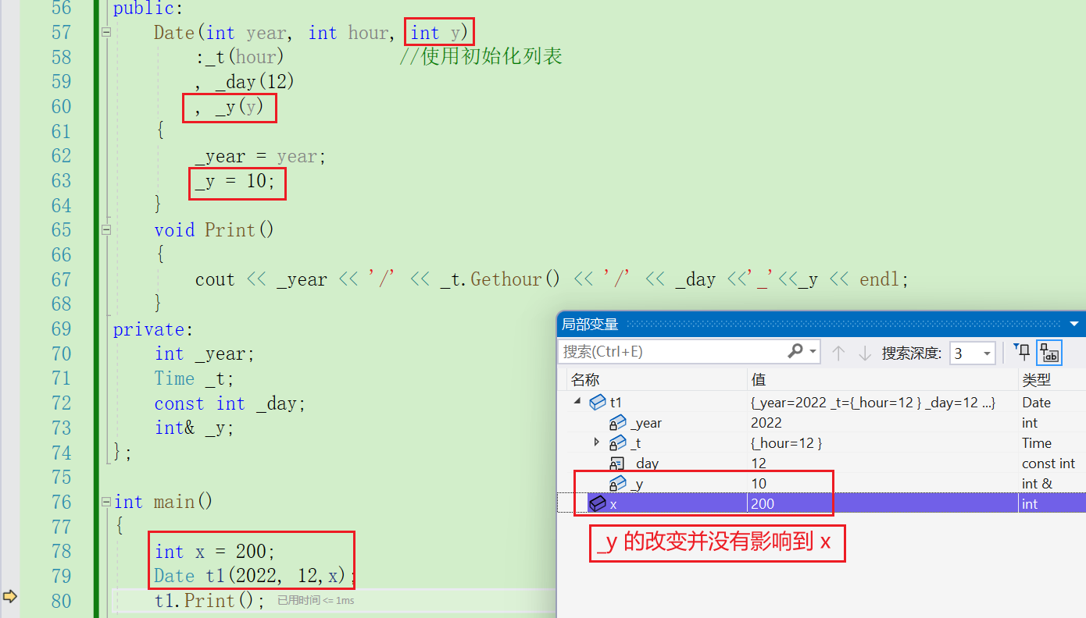1086x618 pixels.
Task: Click the find next down arrow
Action: [x=865, y=353]
